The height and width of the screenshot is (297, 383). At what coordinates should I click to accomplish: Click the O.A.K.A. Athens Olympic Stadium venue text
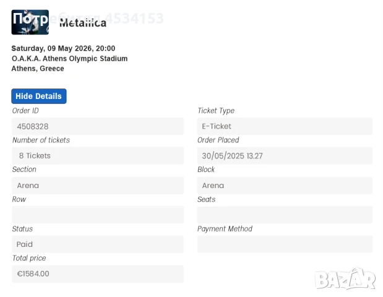tap(69, 59)
